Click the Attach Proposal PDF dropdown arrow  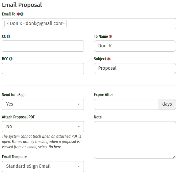[79, 127]
